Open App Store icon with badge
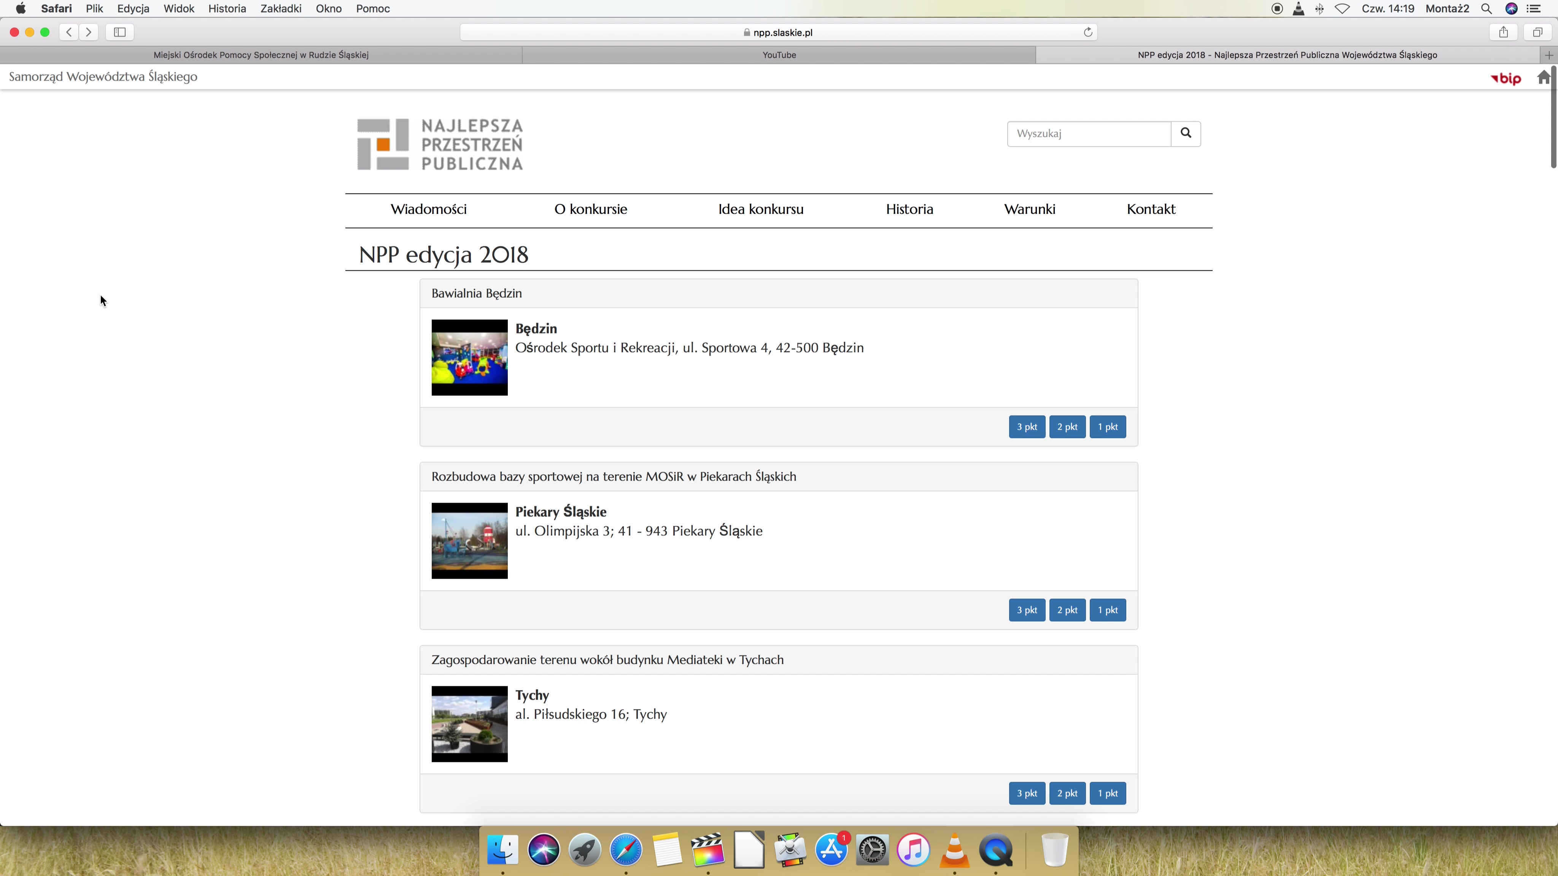Screen dimensions: 1558x876 (x=831, y=849)
